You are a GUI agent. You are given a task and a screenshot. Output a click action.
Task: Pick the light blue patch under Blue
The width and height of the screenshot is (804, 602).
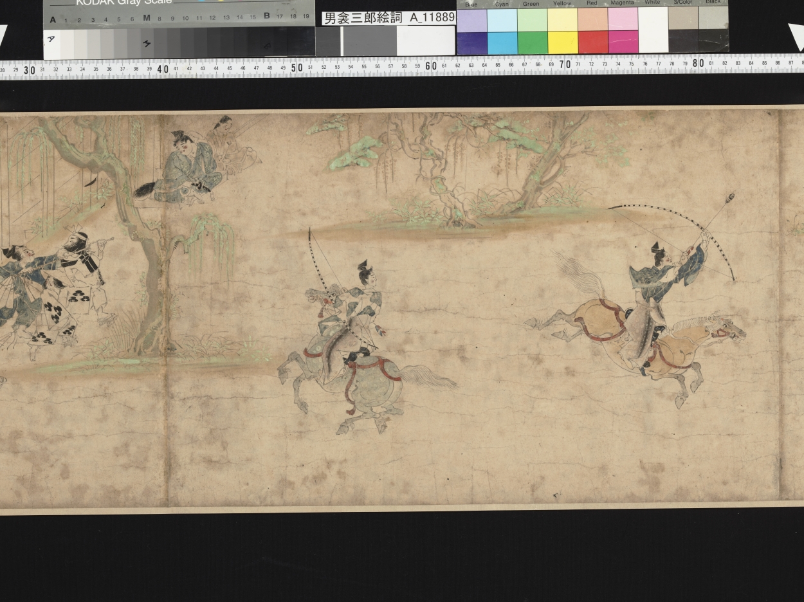471,20
